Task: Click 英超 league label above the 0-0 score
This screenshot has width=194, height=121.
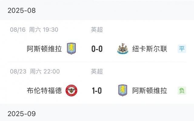Action: (x=97, y=30)
